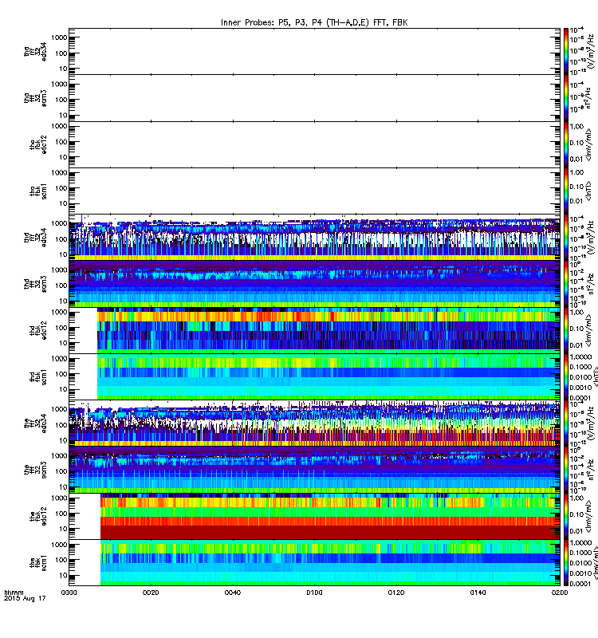This screenshot has width=598, height=638.
Task: Click color bar beside the fbk scm1 panel
Action: tap(566, 563)
